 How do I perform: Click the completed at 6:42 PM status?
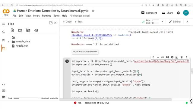pyautogui.click(x=96, y=103)
